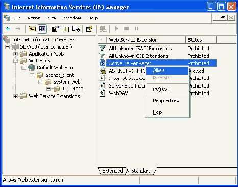238x187 pixels.
Task: Select the aspnet_client tree item
Action: coord(60,75)
